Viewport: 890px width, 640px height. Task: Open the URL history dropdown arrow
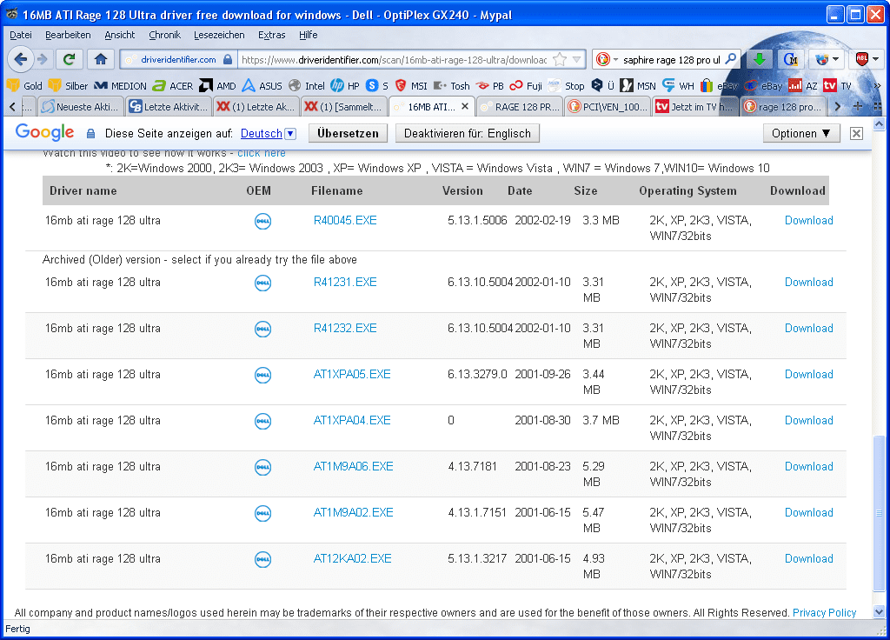click(x=577, y=59)
